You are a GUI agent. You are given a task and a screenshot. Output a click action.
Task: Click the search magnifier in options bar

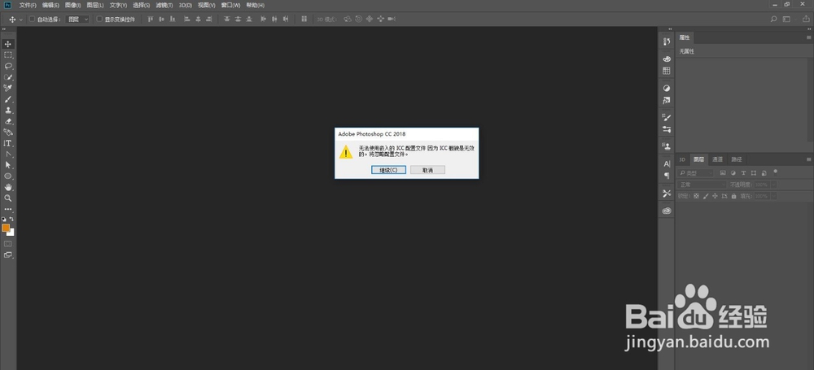pyautogui.click(x=773, y=20)
